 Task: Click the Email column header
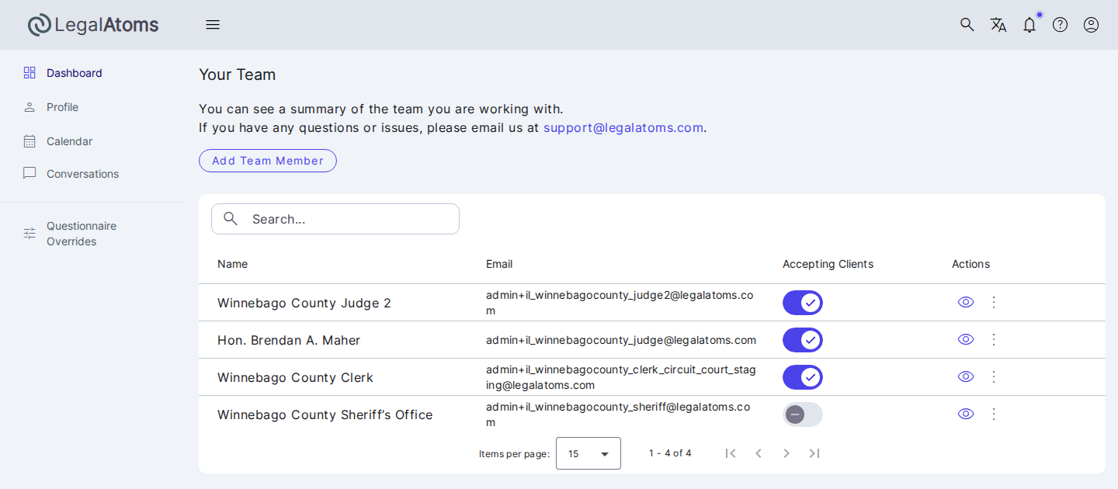499,264
